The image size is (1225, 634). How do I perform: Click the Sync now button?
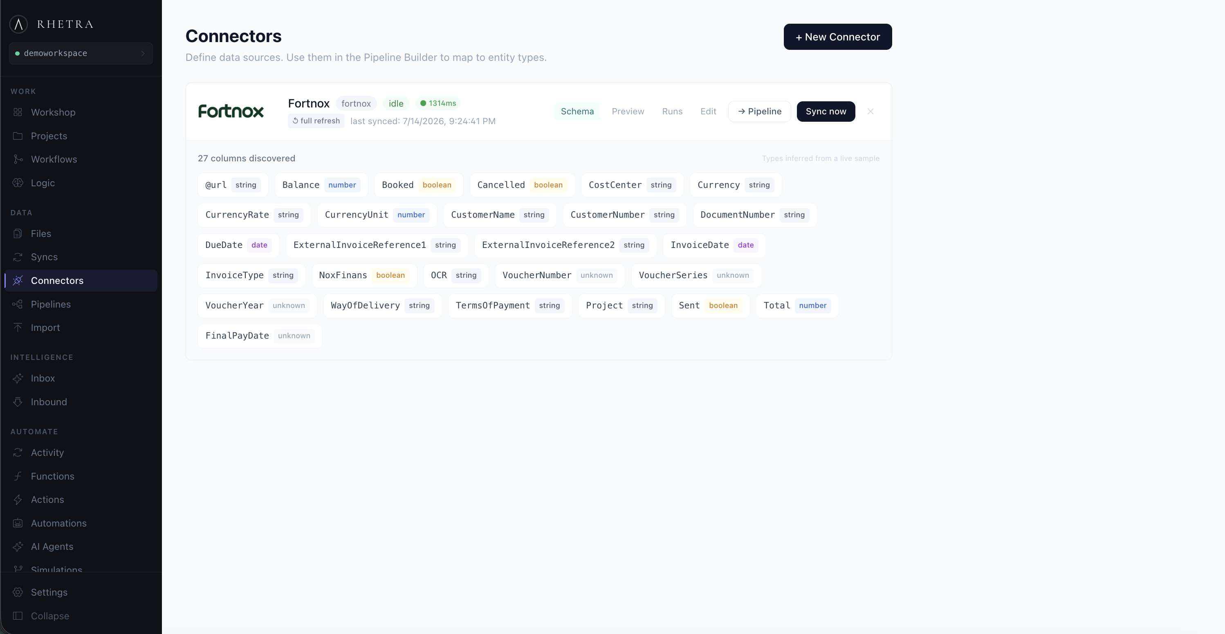[x=826, y=111]
